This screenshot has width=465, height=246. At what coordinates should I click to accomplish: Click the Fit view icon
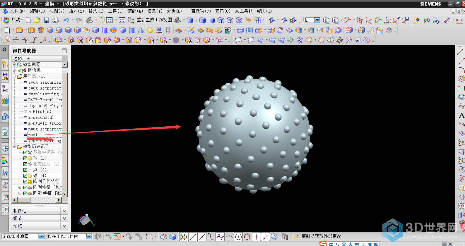coord(110,20)
